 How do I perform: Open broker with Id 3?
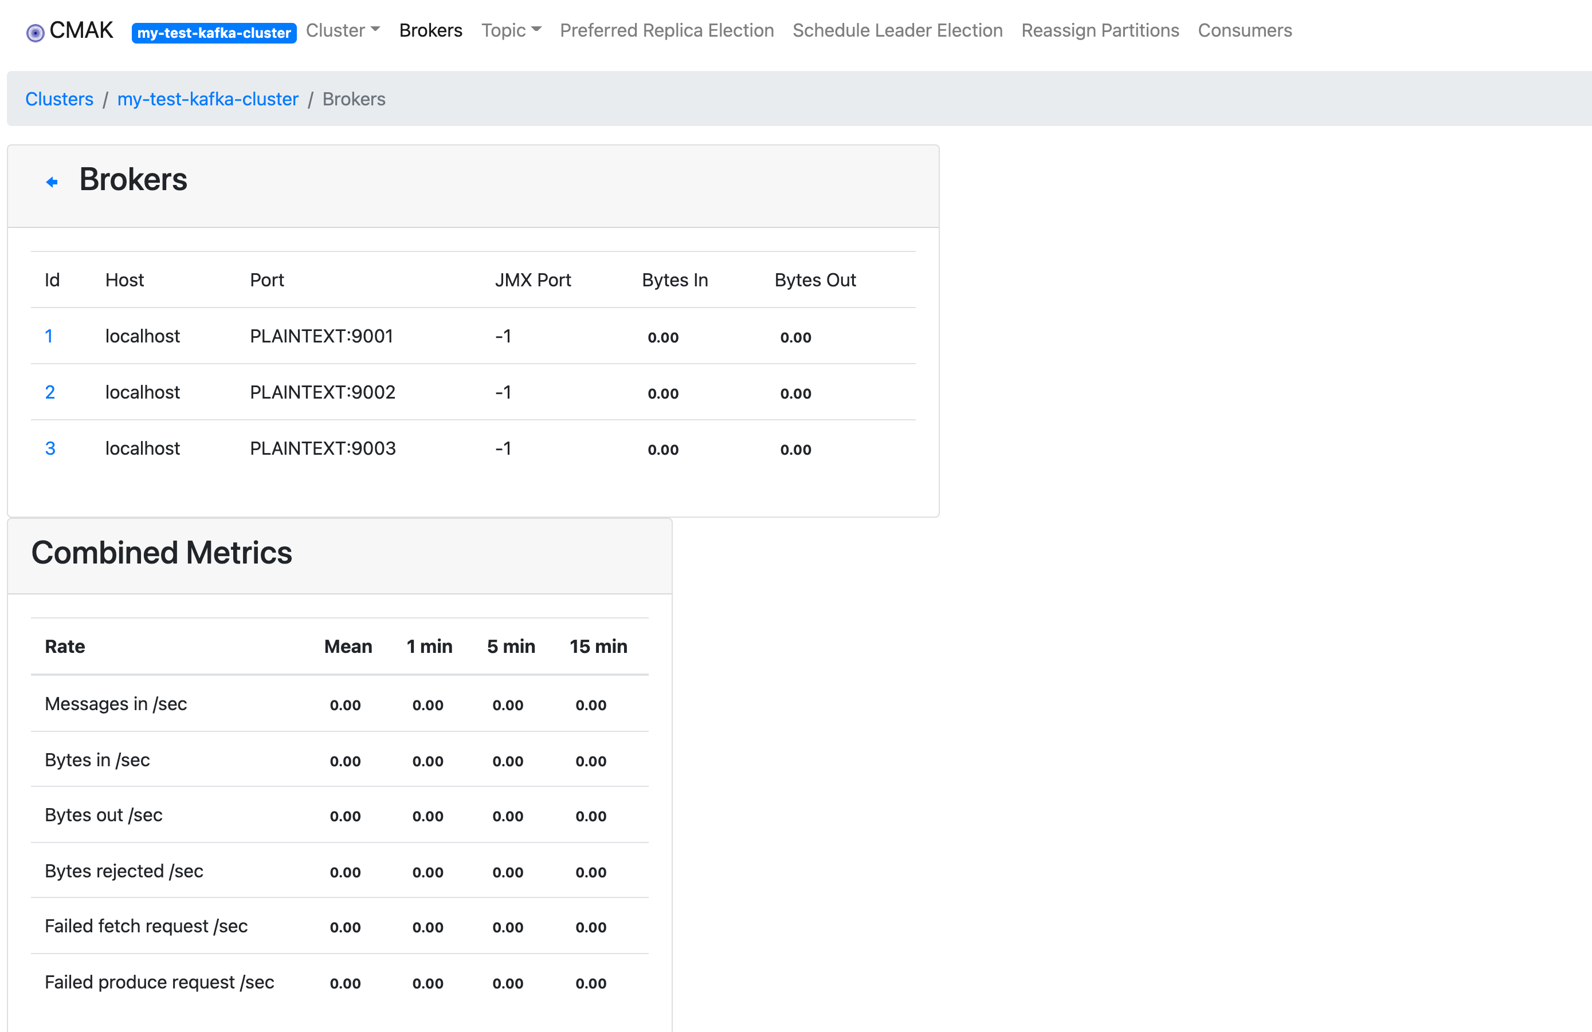pyautogui.click(x=49, y=448)
